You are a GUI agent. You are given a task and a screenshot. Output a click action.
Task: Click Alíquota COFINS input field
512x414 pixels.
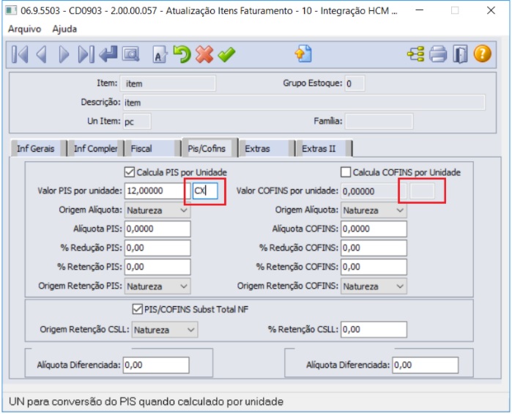click(374, 229)
